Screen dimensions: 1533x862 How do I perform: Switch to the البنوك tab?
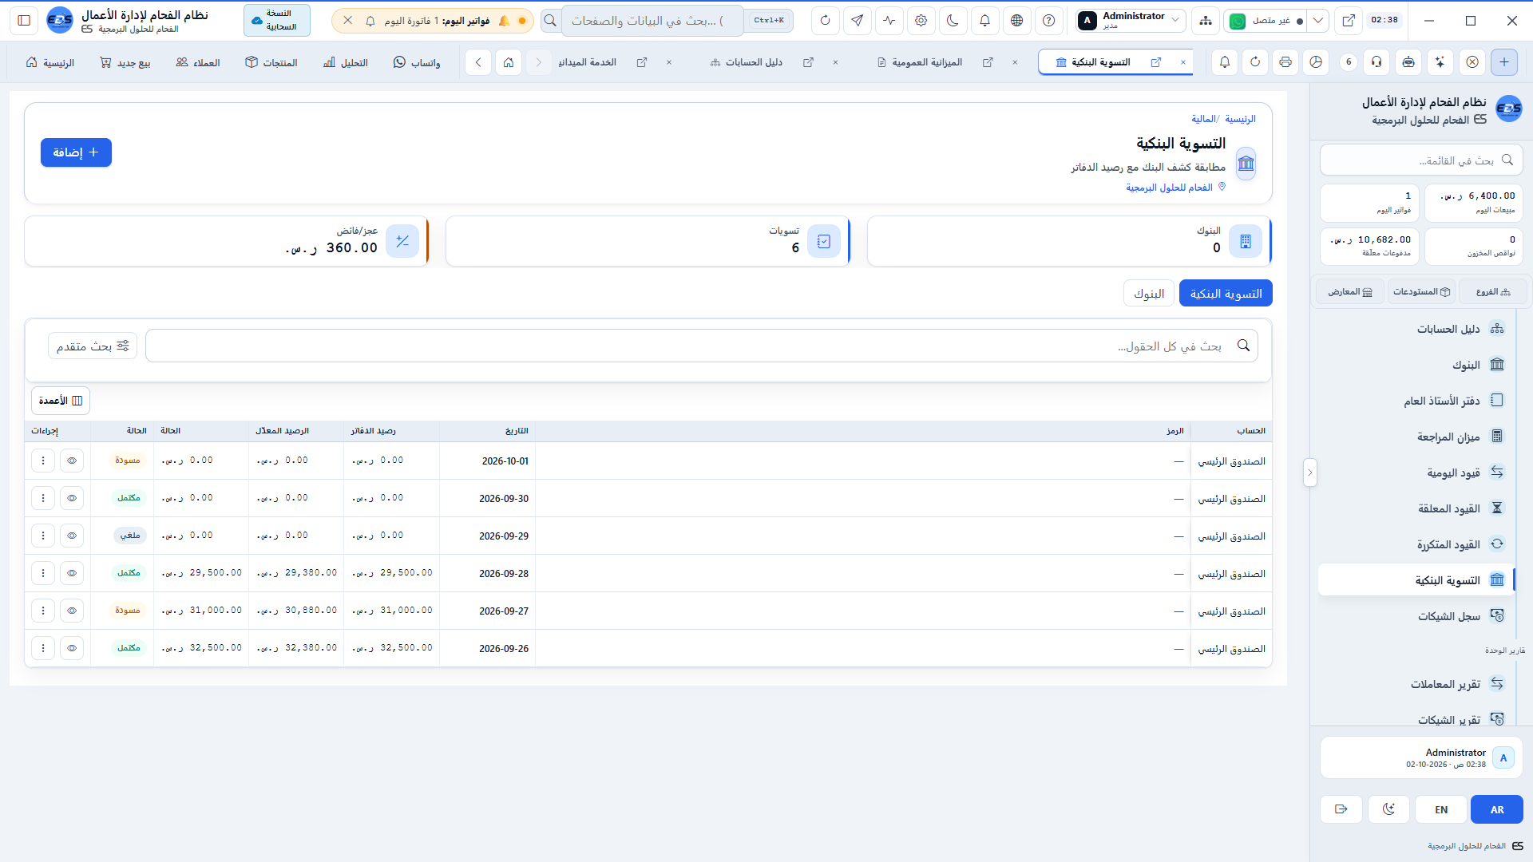(x=1148, y=294)
